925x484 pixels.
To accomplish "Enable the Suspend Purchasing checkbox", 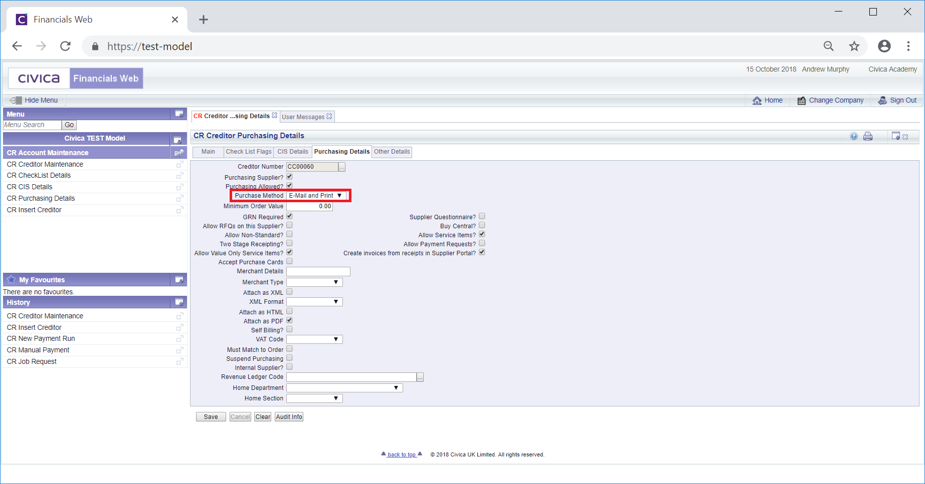I will point(289,358).
